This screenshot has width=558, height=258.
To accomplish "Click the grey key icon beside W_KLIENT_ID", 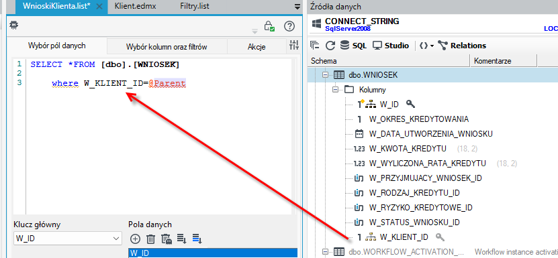I will [440, 237].
